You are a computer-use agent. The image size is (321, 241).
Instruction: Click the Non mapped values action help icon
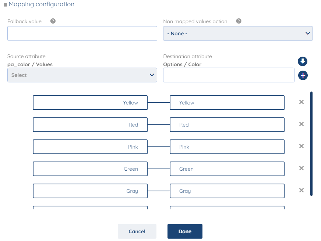pyautogui.click(x=239, y=21)
